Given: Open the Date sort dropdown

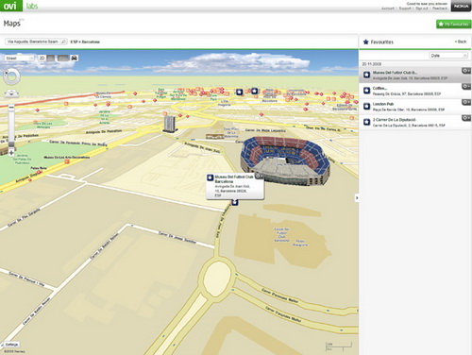Looking at the screenshot, I should (x=448, y=56).
